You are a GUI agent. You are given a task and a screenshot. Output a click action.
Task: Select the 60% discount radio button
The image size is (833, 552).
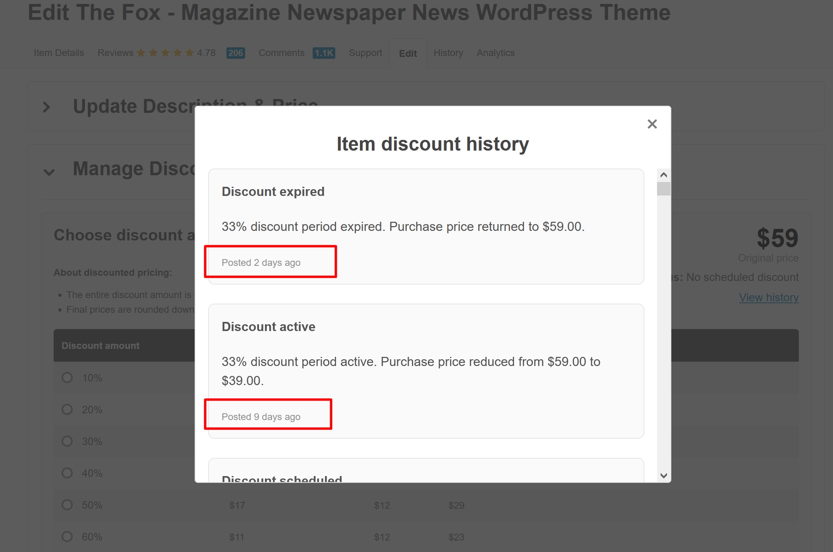pyautogui.click(x=67, y=537)
